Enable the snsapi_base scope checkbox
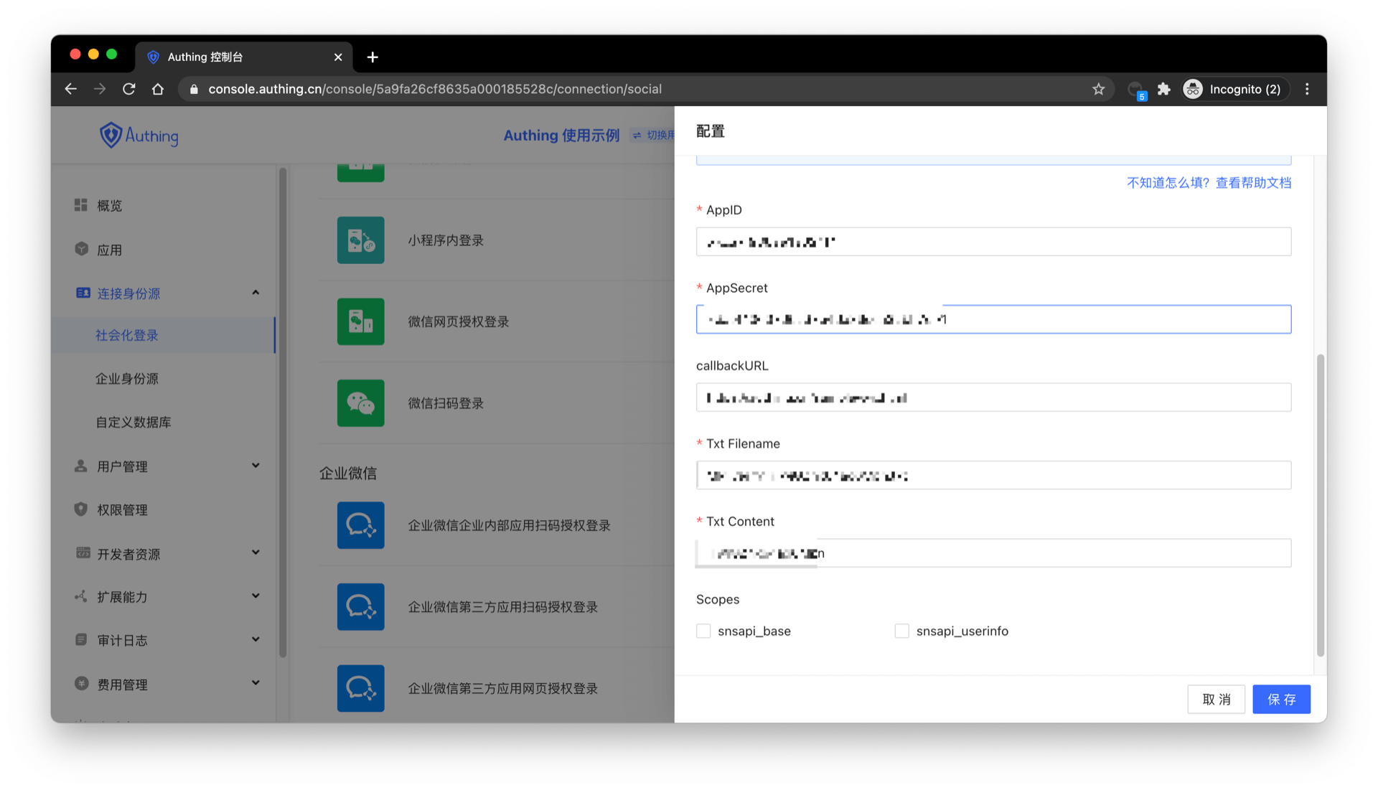 [703, 631]
